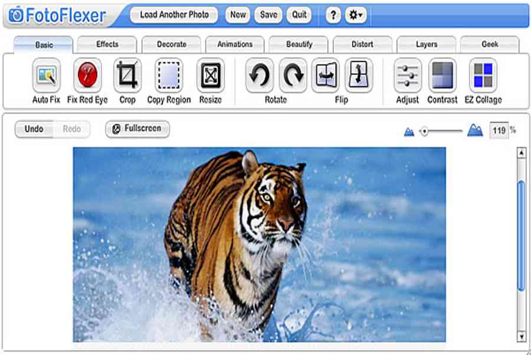This screenshot has width=531, height=355.
Task: Click the scrollbar down arrow
Action: 522,336
